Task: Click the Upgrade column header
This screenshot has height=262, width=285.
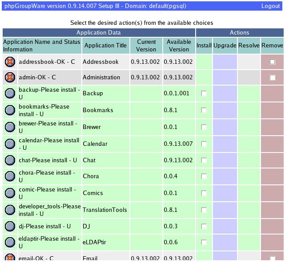Action: (225, 46)
